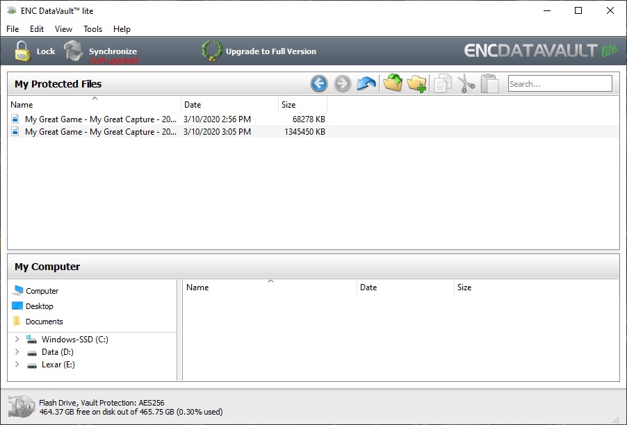This screenshot has height=425, width=627.
Task: Maximize the ENC DataVault window
Action: point(578,10)
